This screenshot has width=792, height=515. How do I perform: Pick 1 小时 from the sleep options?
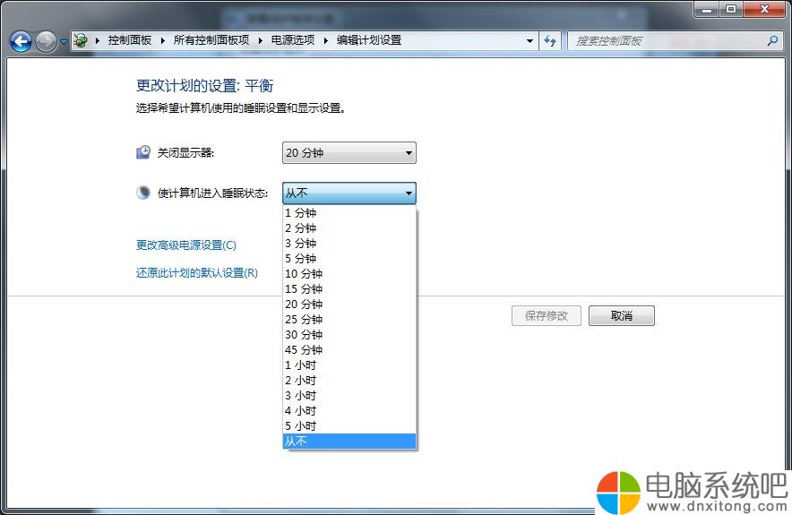coord(301,365)
